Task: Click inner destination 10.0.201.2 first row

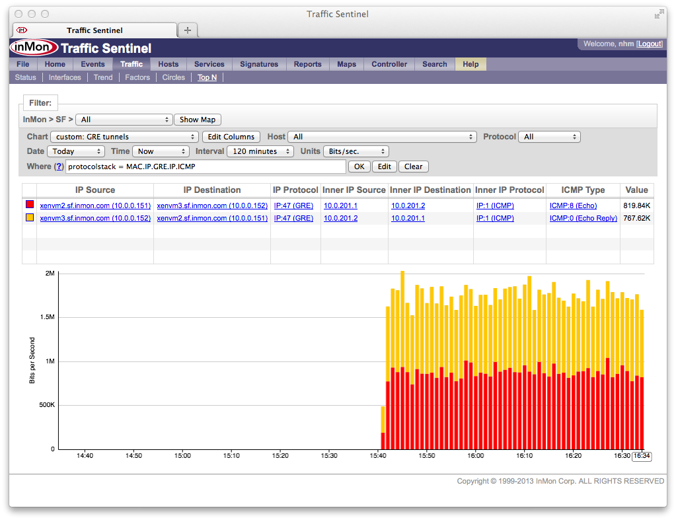Action: coord(408,205)
